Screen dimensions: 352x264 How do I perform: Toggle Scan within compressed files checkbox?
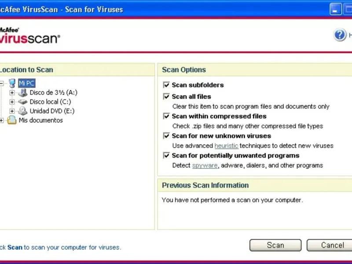(x=166, y=116)
